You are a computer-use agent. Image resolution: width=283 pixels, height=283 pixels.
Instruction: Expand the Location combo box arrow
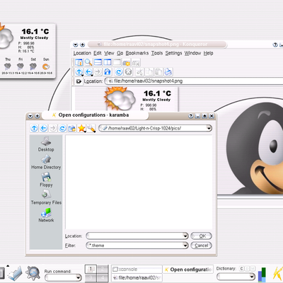[x=185, y=236]
